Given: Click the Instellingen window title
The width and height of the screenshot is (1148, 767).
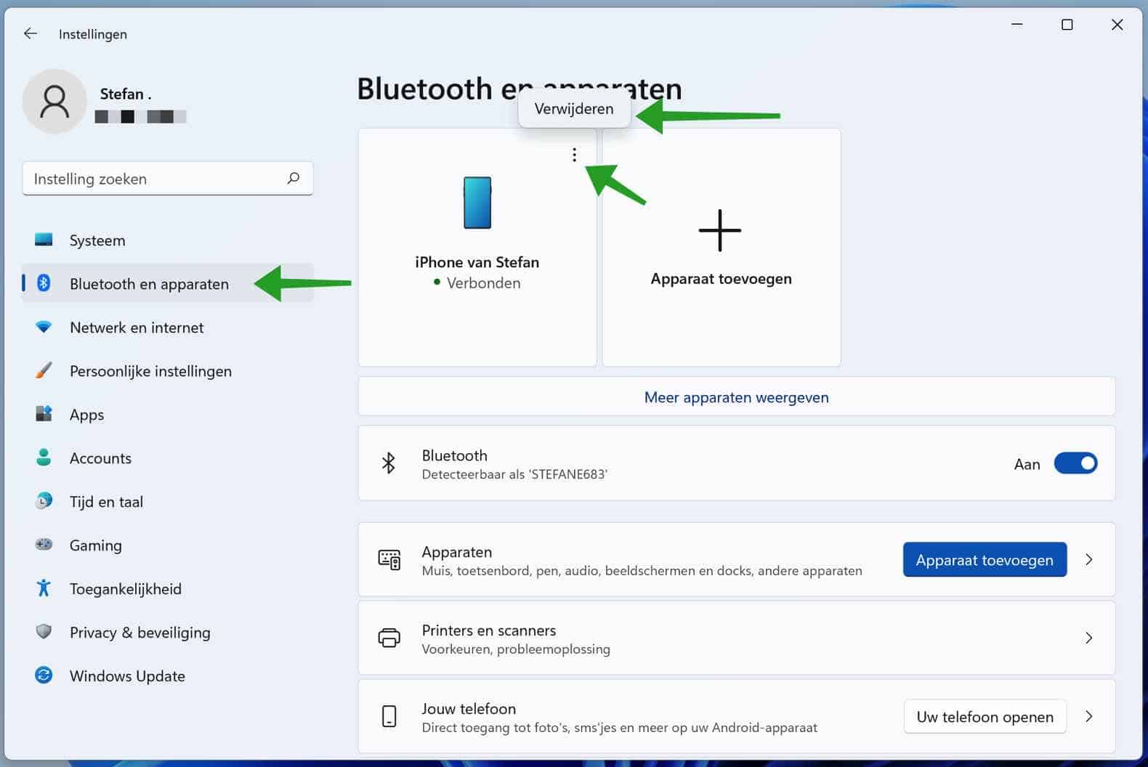Looking at the screenshot, I should [93, 34].
